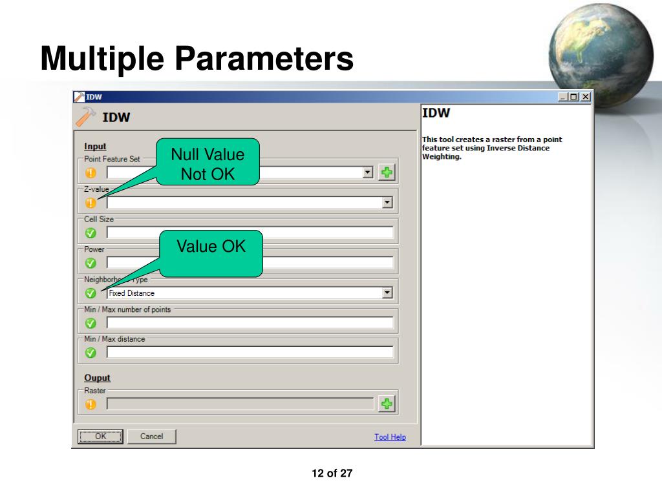The image size is (662, 496).
Task: Click the Cancel button
Action: click(x=151, y=437)
